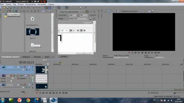The width and height of the screenshot is (184, 103).
Task: Click the Save preset floppy icon
Action: pyautogui.click(x=91, y=19)
